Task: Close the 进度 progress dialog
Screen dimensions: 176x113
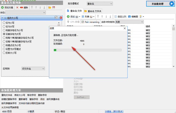Action: (125, 28)
